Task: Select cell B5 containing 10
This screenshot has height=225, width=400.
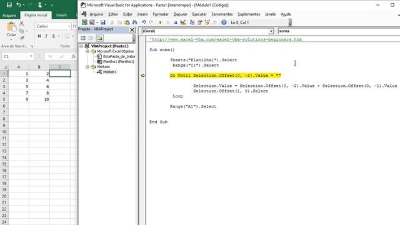Action: 39,99
